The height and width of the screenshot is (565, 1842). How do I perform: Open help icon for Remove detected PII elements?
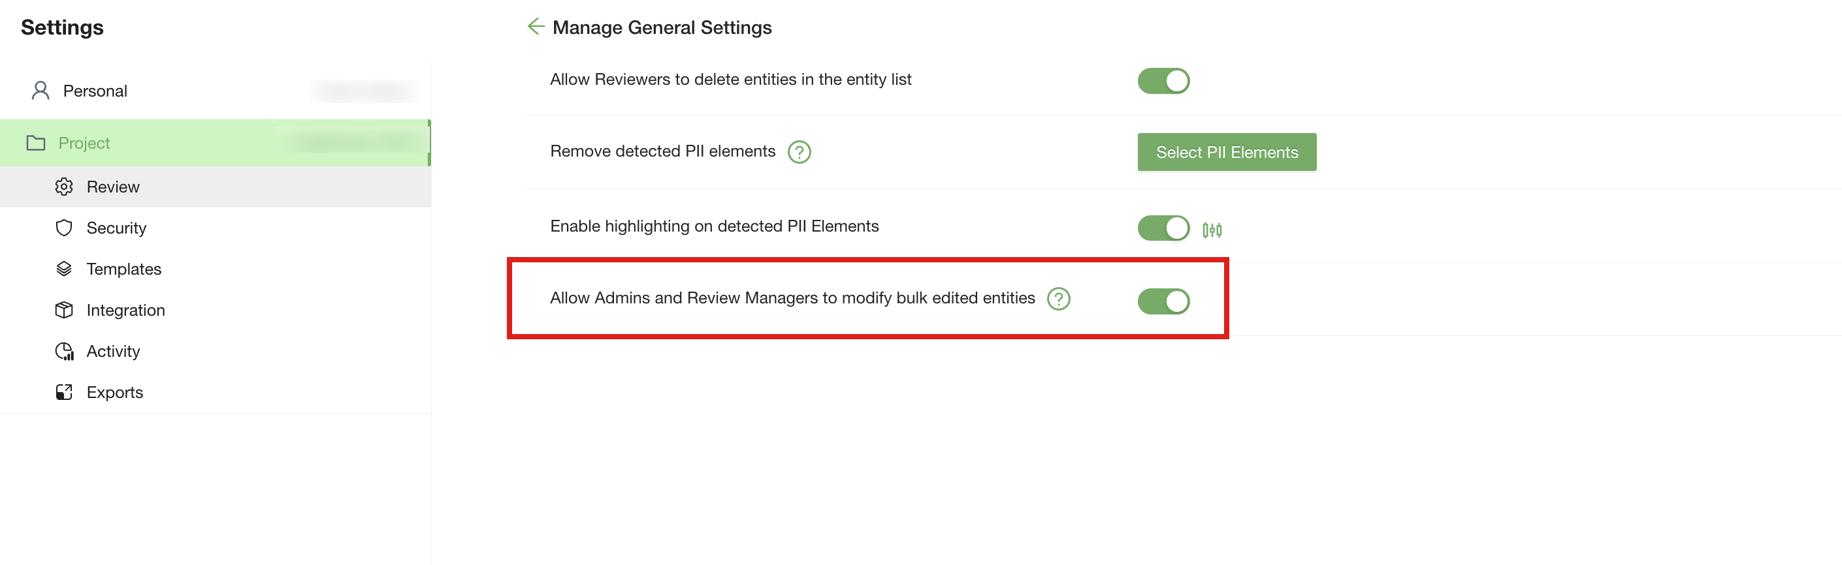tap(799, 152)
